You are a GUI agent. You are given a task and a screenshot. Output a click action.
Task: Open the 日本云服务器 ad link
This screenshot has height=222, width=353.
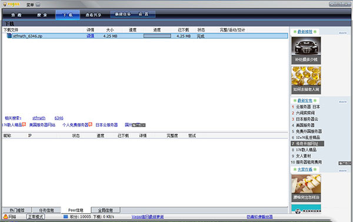pyautogui.click(x=106, y=125)
